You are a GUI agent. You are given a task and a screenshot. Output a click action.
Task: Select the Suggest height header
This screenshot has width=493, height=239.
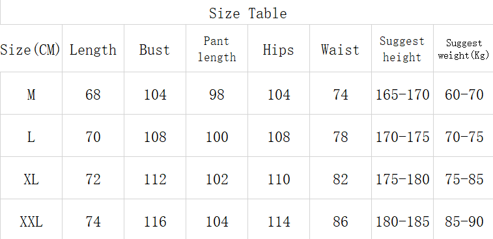[x=402, y=49]
